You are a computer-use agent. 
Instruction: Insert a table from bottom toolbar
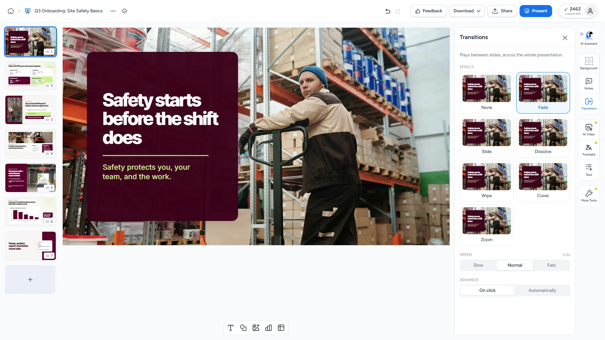[281, 328]
